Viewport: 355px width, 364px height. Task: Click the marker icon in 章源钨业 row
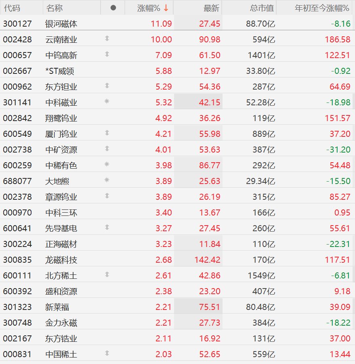[107, 196]
